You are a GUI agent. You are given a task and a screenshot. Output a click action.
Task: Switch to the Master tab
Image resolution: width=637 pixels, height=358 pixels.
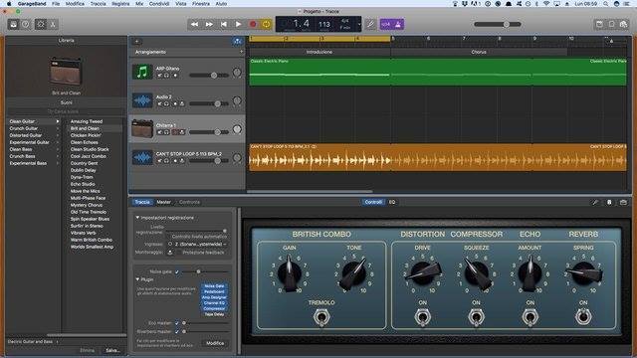click(163, 202)
